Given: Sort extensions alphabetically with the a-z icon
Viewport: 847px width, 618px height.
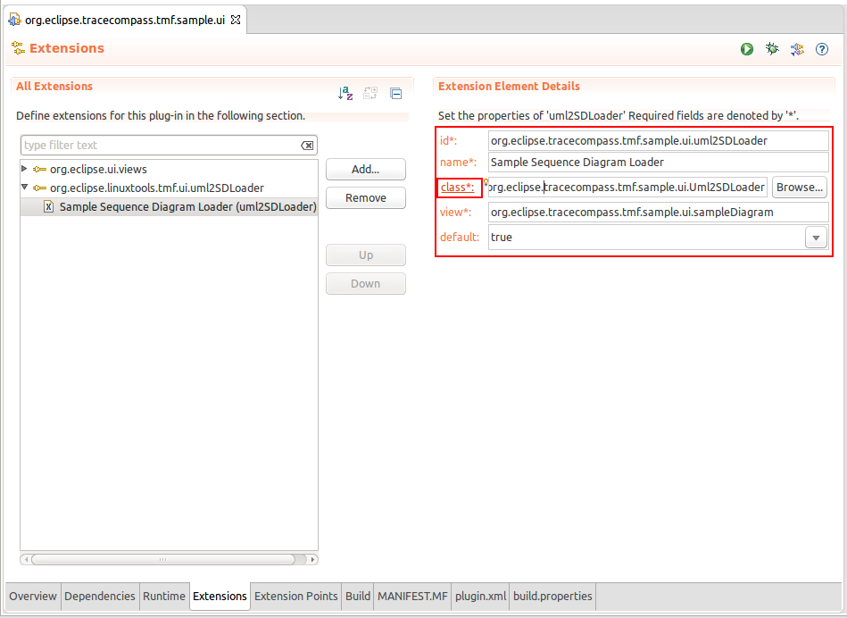Looking at the screenshot, I should click(x=345, y=93).
